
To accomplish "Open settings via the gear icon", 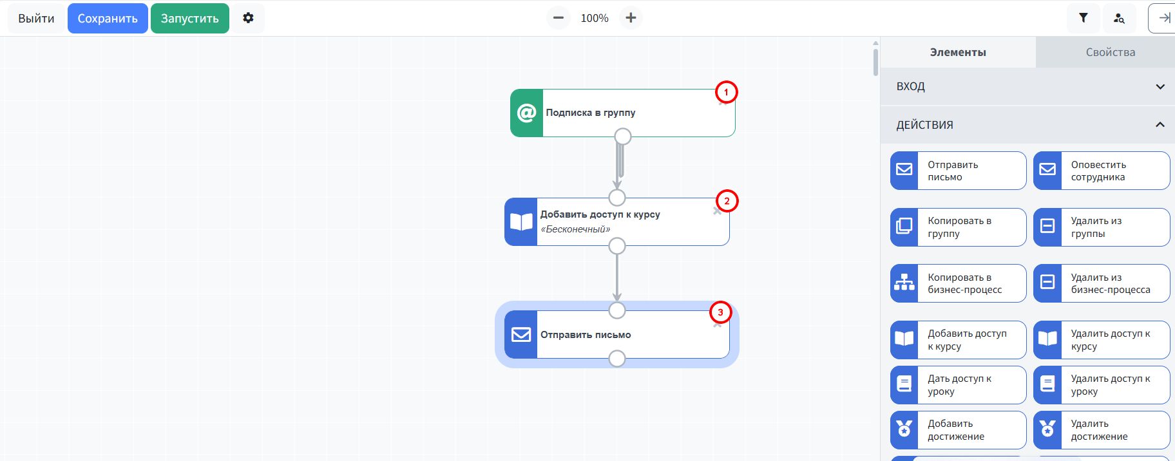I will pos(248,18).
